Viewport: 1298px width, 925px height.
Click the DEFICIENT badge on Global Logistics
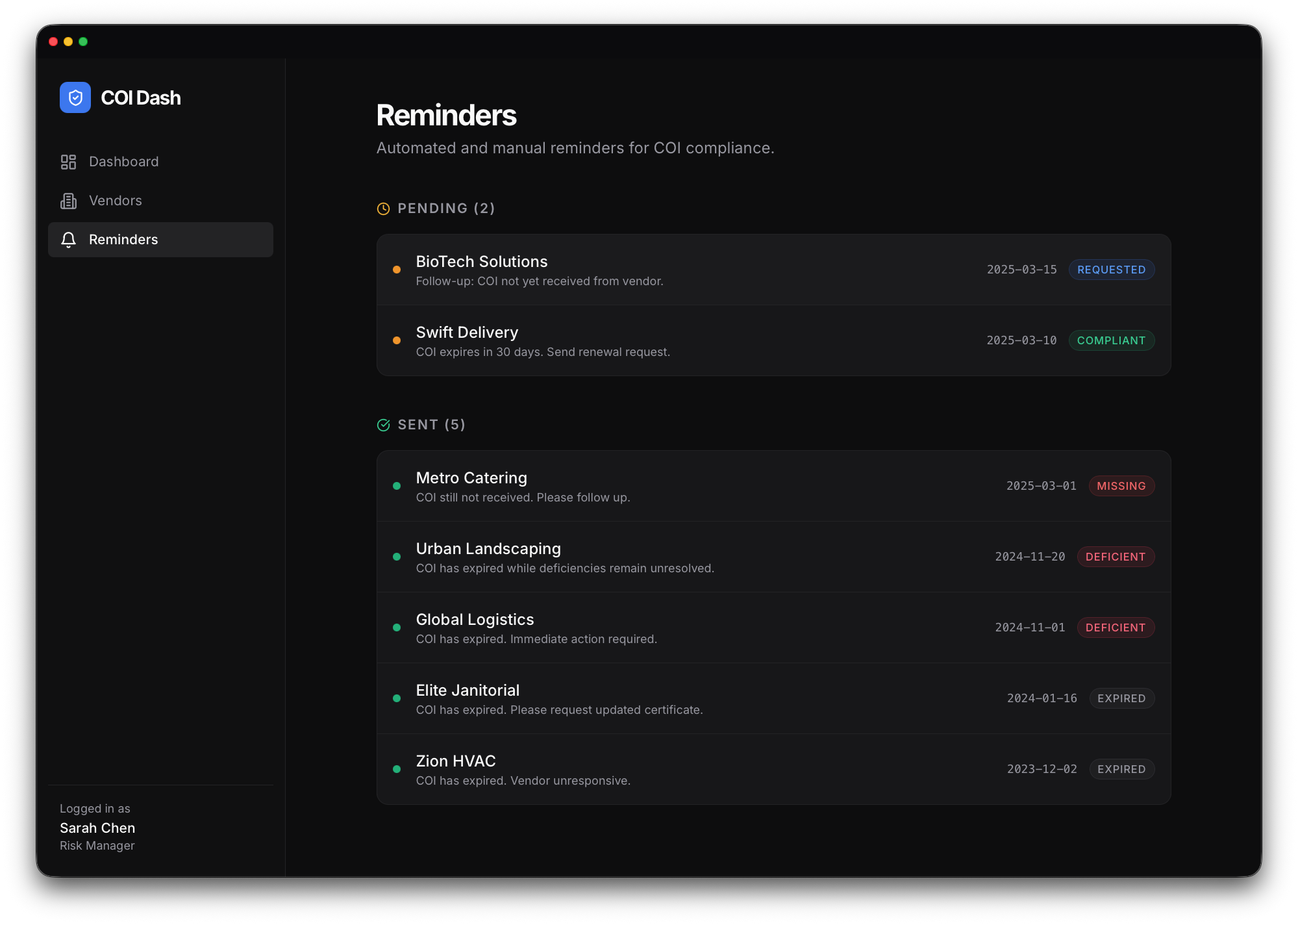coord(1116,627)
